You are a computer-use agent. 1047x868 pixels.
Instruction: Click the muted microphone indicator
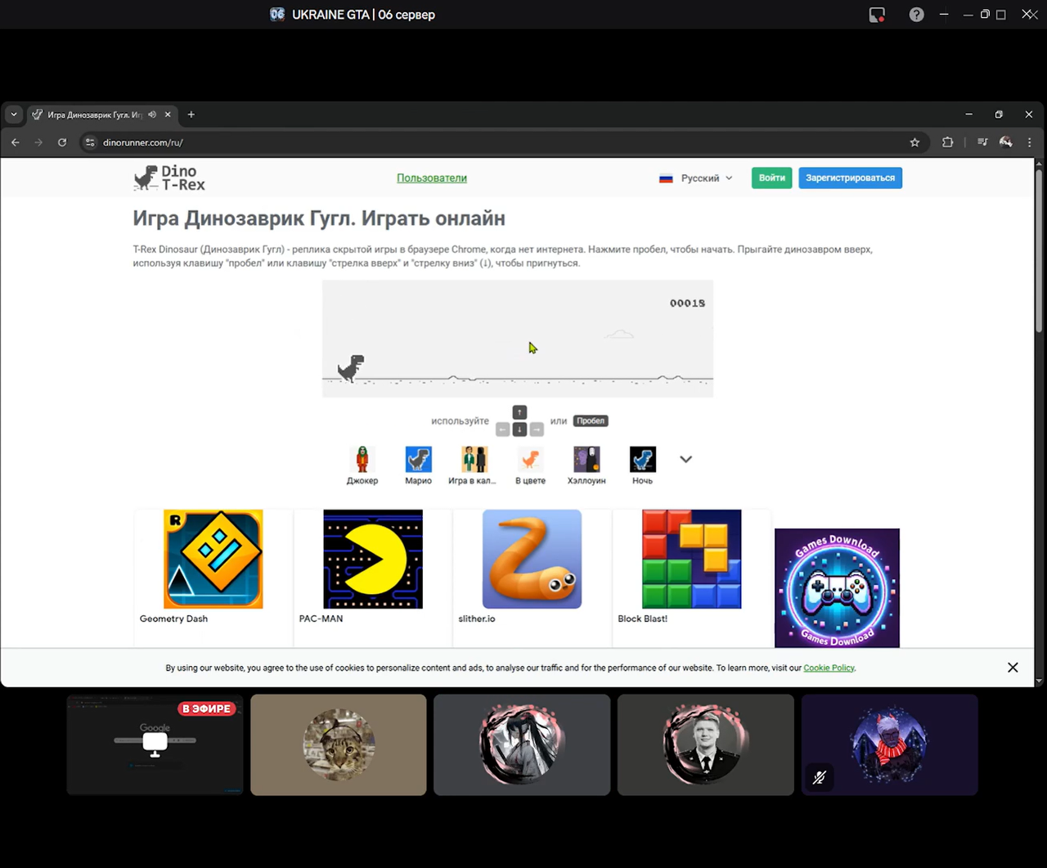click(820, 777)
